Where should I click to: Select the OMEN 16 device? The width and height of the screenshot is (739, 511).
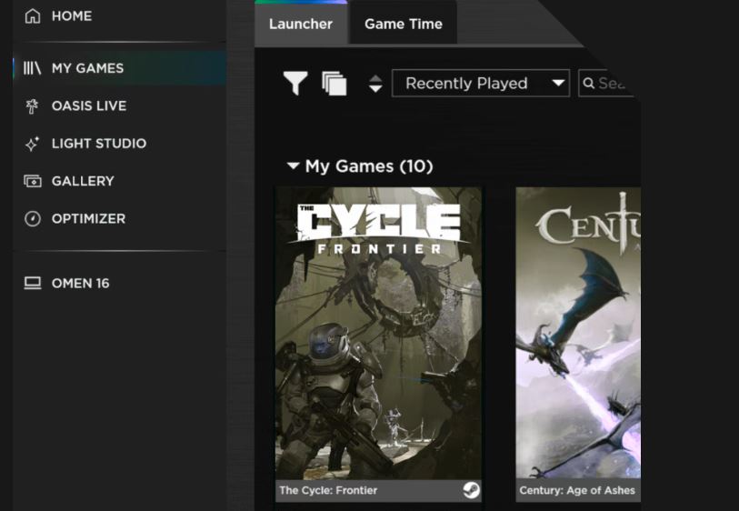coord(81,284)
